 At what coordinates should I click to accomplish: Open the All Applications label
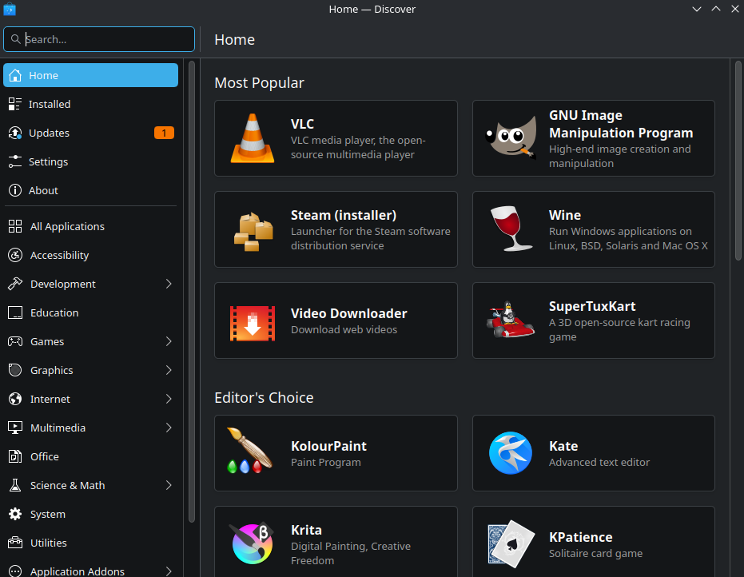click(67, 226)
